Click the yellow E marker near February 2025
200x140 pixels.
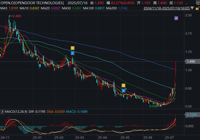coord(73,48)
